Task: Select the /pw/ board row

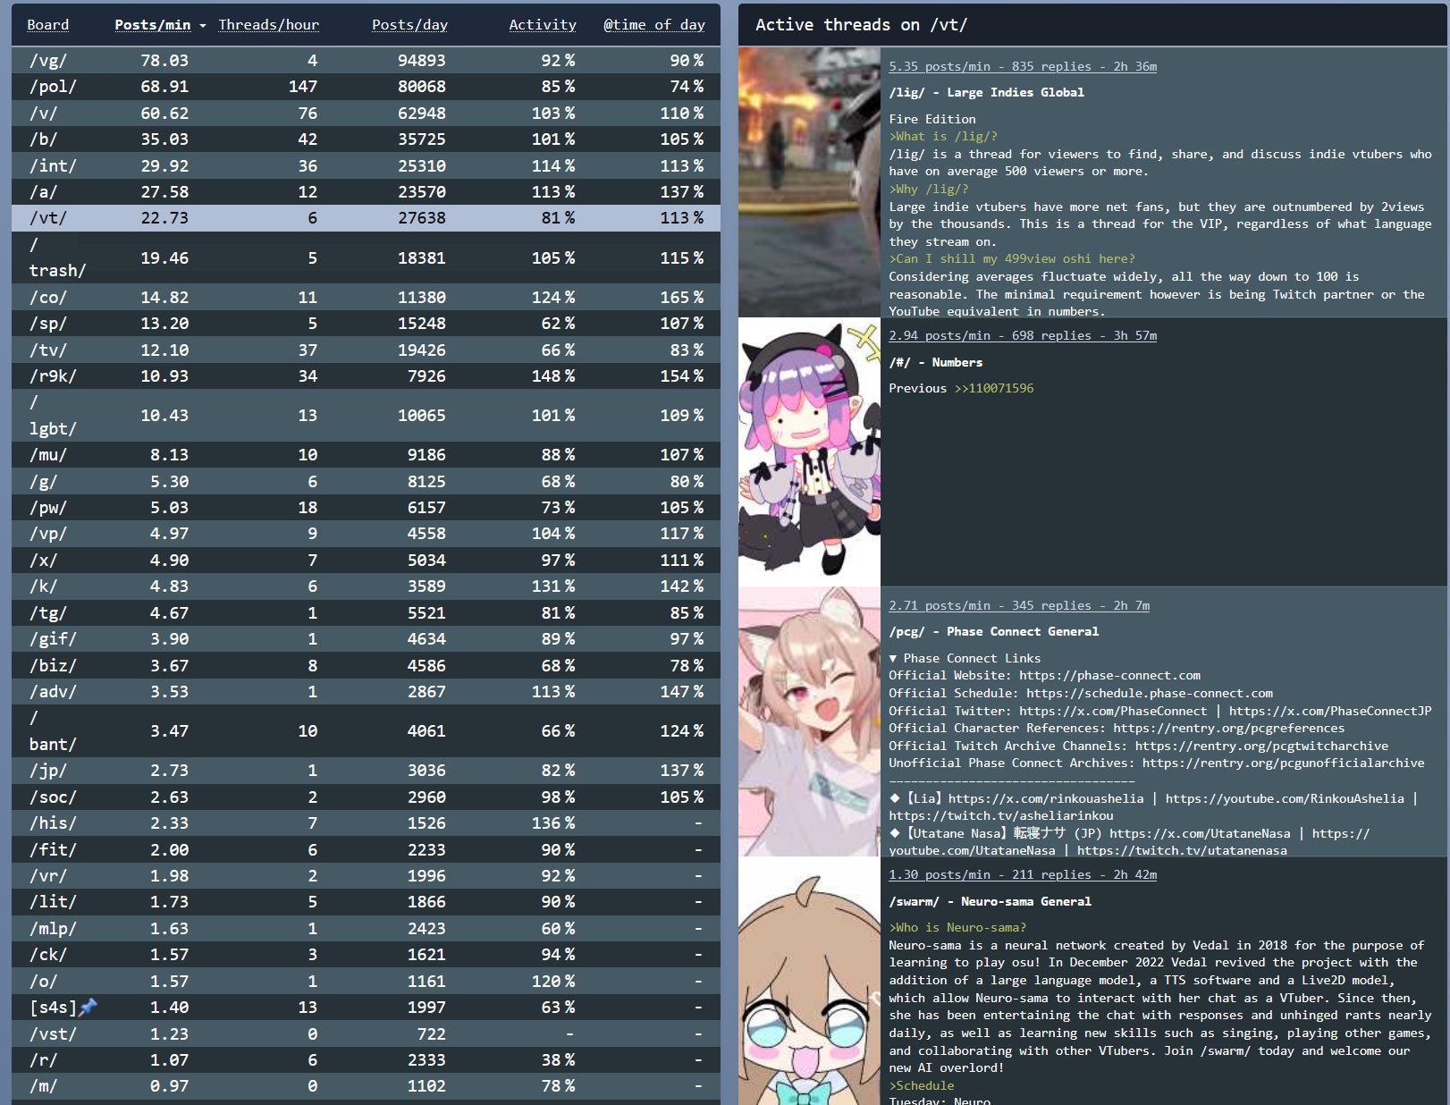Action: pyautogui.click(x=366, y=508)
